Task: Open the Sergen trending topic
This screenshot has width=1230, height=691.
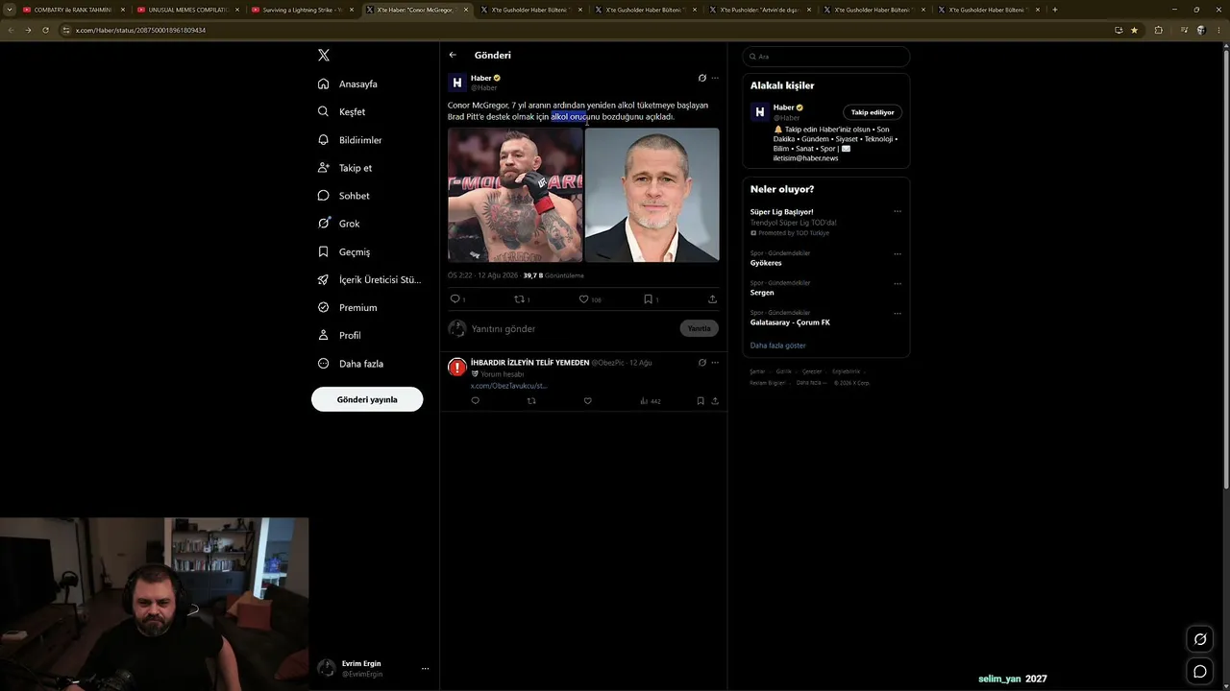Action: [762, 293]
